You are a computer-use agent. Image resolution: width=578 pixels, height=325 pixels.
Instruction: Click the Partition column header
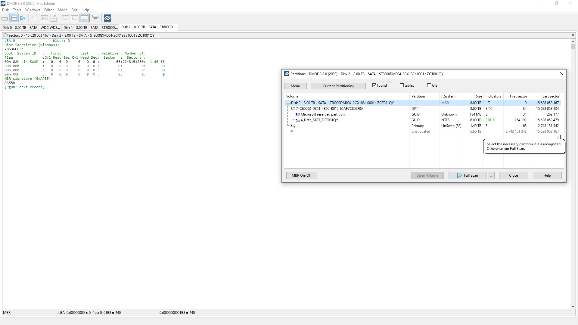(x=424, y=96)
